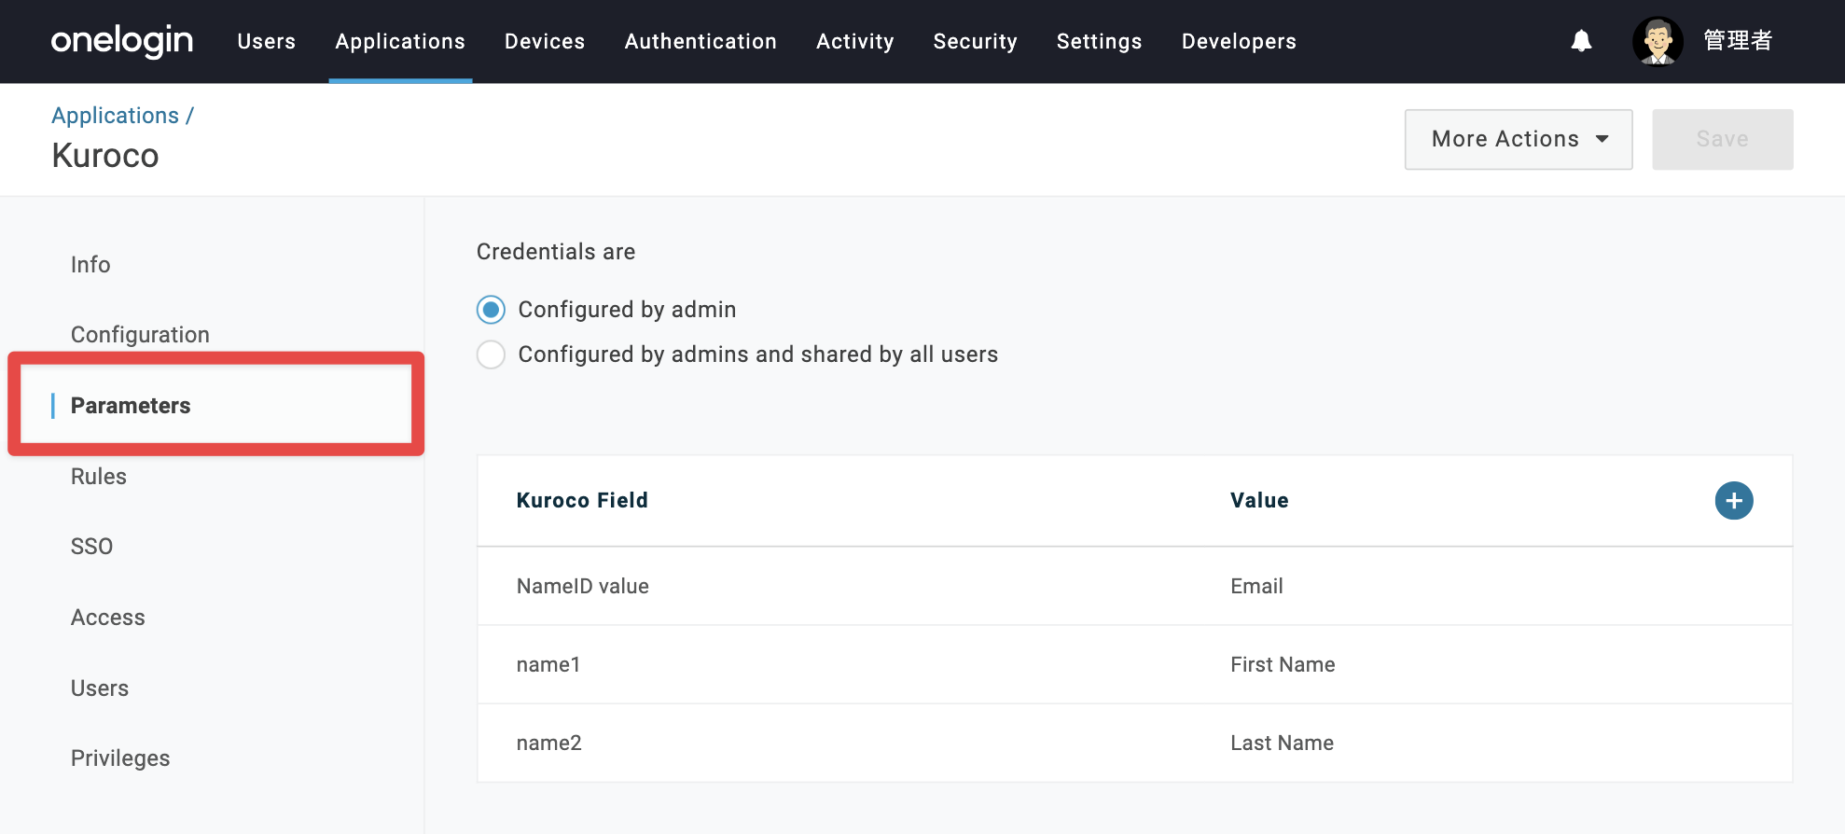This screenshot has height=834, width=1845.
Task: Select Configured by admin radio button
Action: point(491,310)
